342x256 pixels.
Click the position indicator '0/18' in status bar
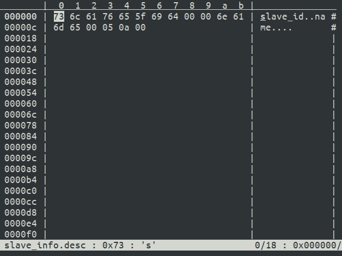point(265,245)
